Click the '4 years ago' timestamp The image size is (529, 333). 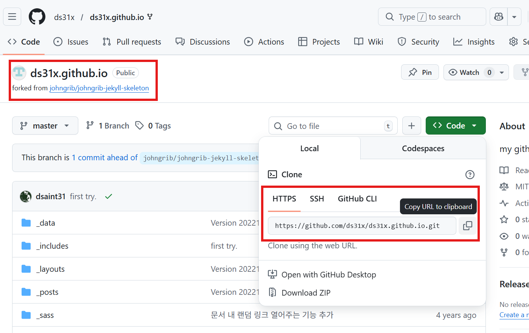(x=456, y=315)
